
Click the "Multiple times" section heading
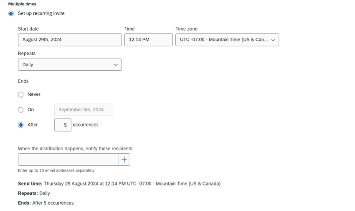point(19,4)
